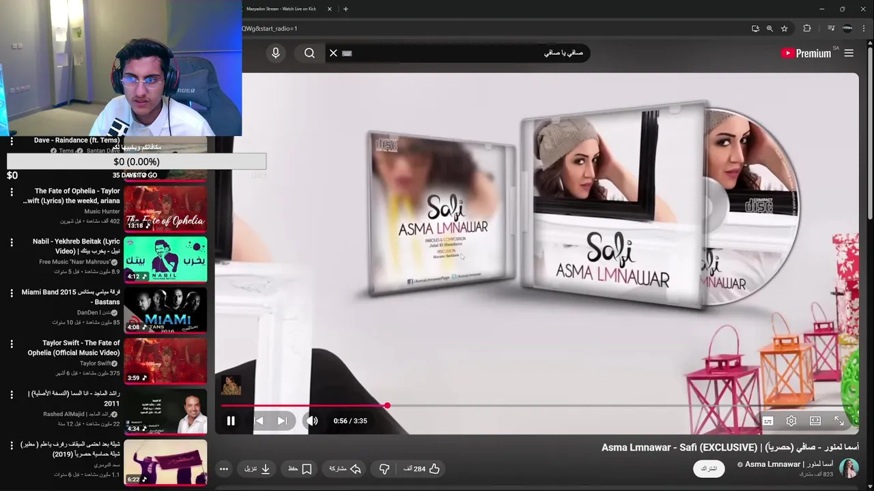Skip to the next video in player
The height and width of the screenshot is (491, 874).
point(282,421)
